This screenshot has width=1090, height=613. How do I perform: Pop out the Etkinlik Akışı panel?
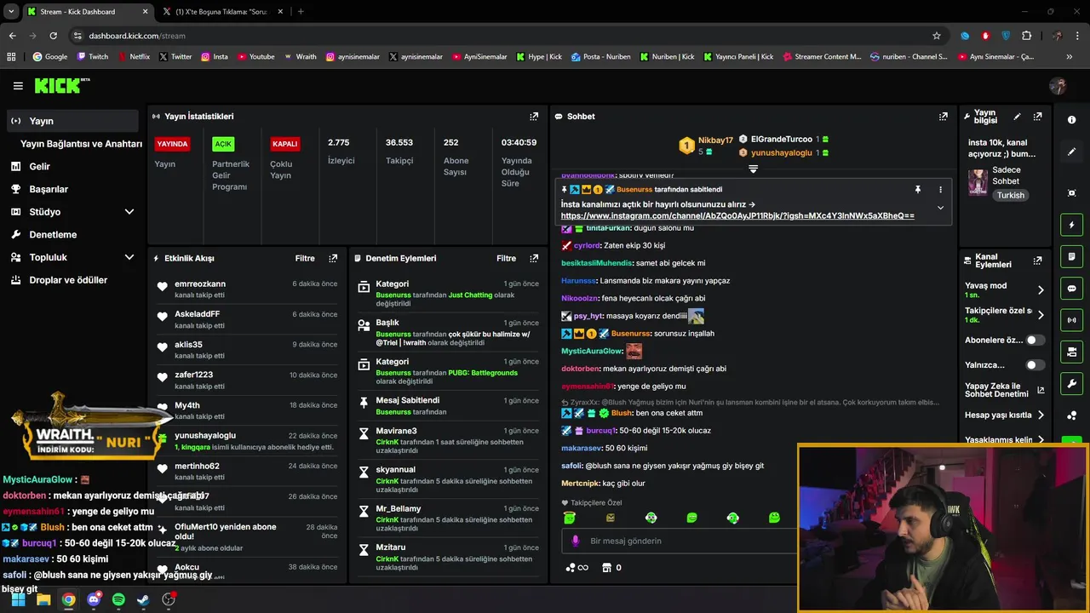click(333, 258)
